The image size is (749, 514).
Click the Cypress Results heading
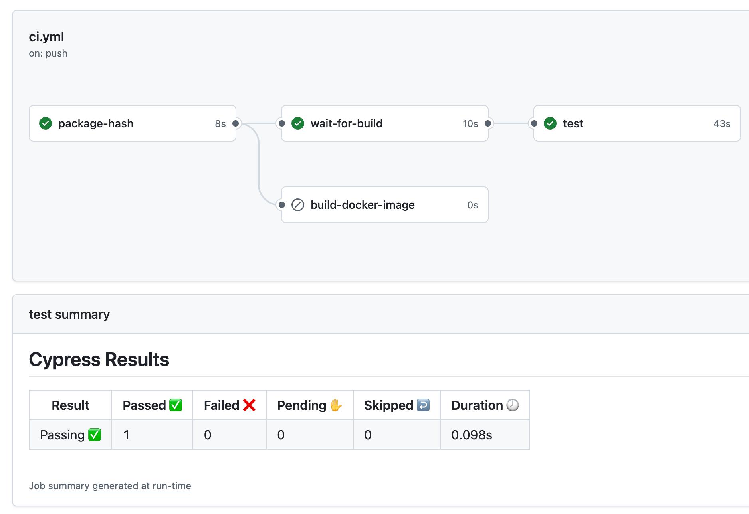click(99, 359)
